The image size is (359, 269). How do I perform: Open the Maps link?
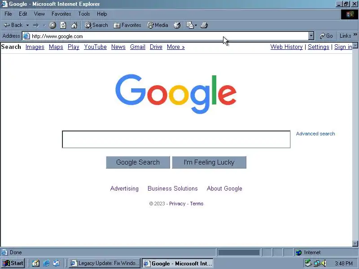point(56,47)
